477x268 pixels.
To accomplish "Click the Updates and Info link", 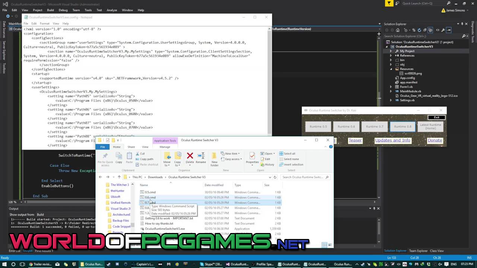I will pos(393,140).
